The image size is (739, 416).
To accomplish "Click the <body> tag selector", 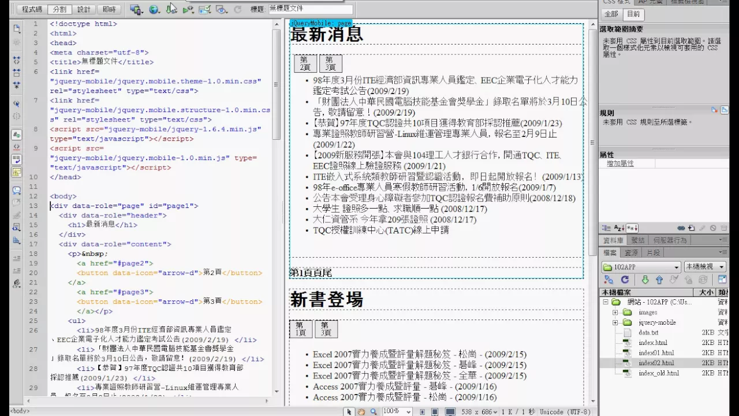I will [x=20, y=411].
